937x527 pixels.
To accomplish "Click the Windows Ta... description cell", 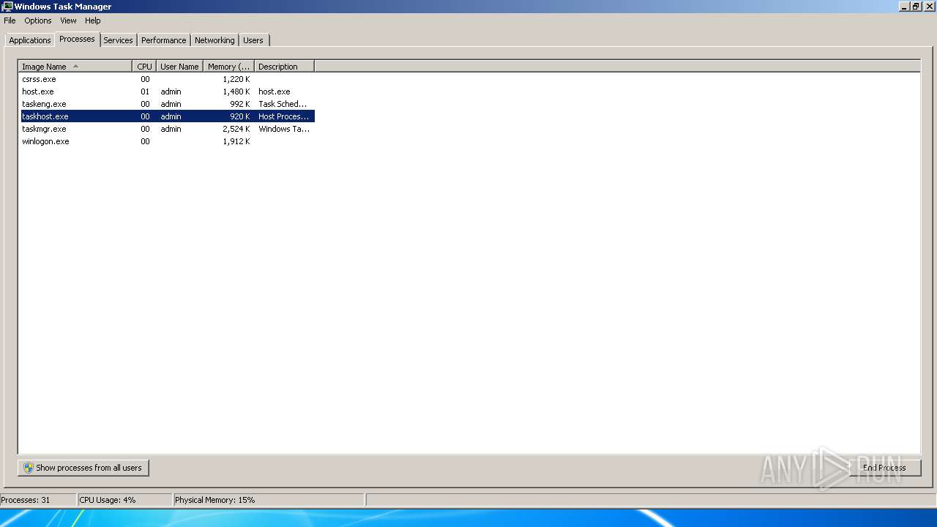I will [x=284, y=129].
